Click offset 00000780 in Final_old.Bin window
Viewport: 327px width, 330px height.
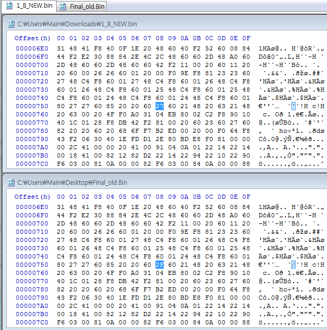tap(32, 289)
